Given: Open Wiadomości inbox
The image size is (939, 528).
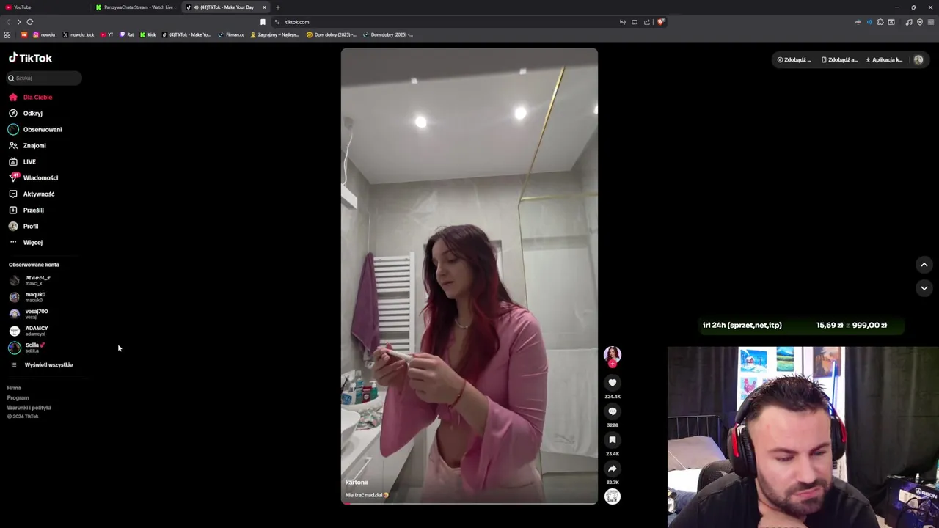Looking at the screenshot, I should point(33,177).
